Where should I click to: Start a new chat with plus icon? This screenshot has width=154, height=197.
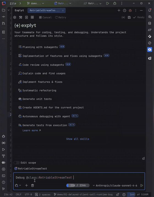(119, 10)
